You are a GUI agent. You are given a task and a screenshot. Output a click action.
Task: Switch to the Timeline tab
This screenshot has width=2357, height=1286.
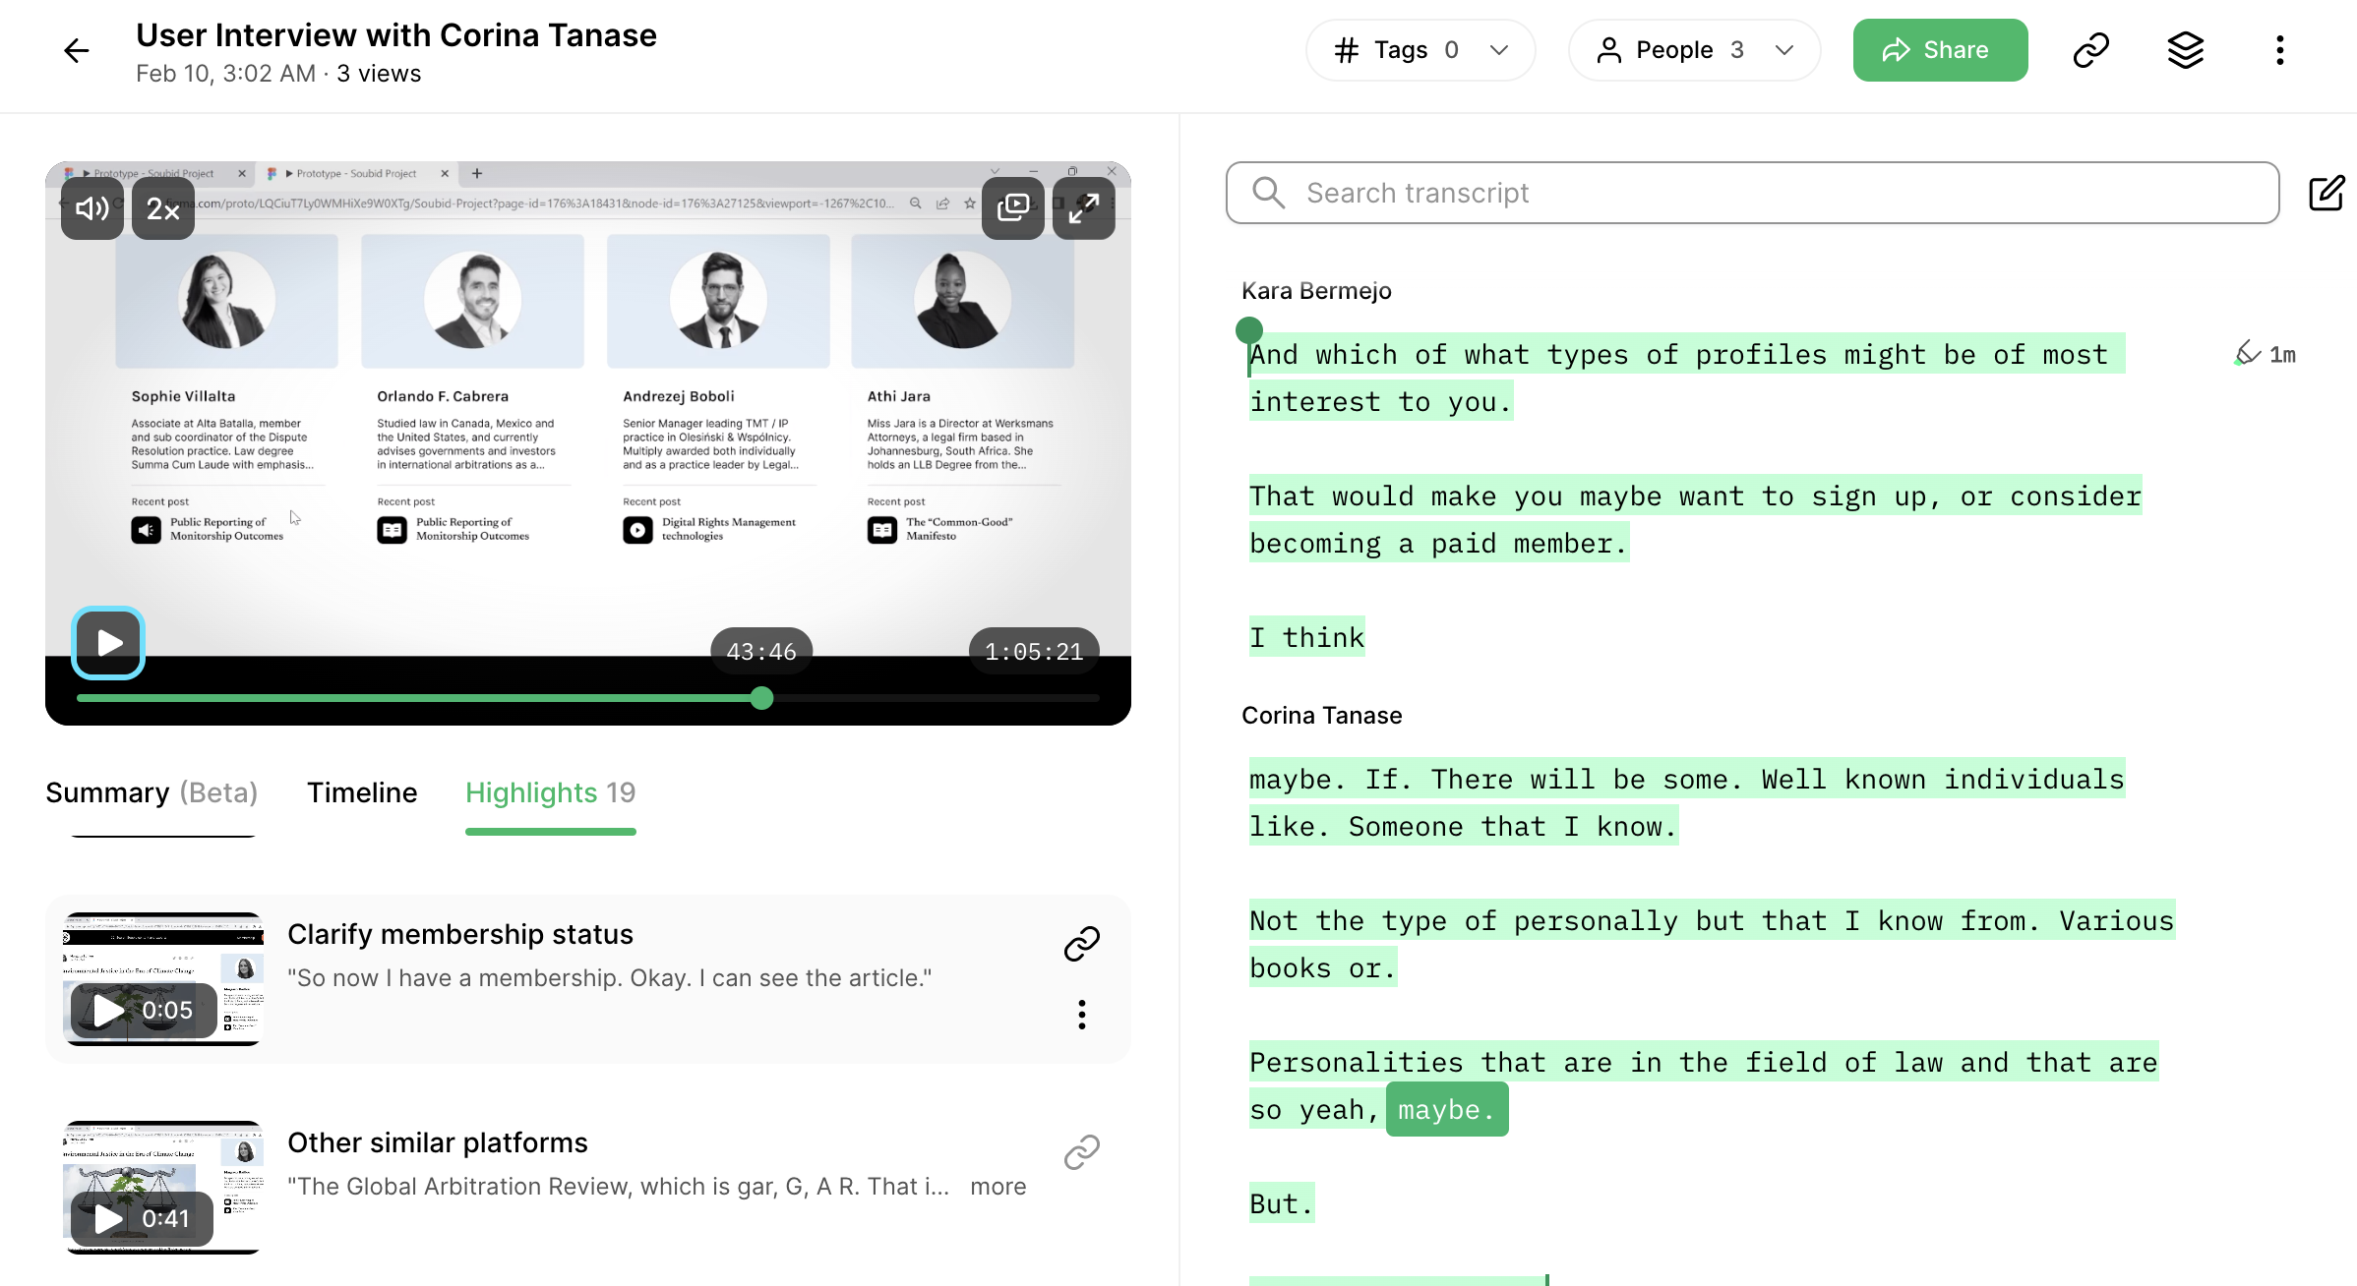[362, 792]
